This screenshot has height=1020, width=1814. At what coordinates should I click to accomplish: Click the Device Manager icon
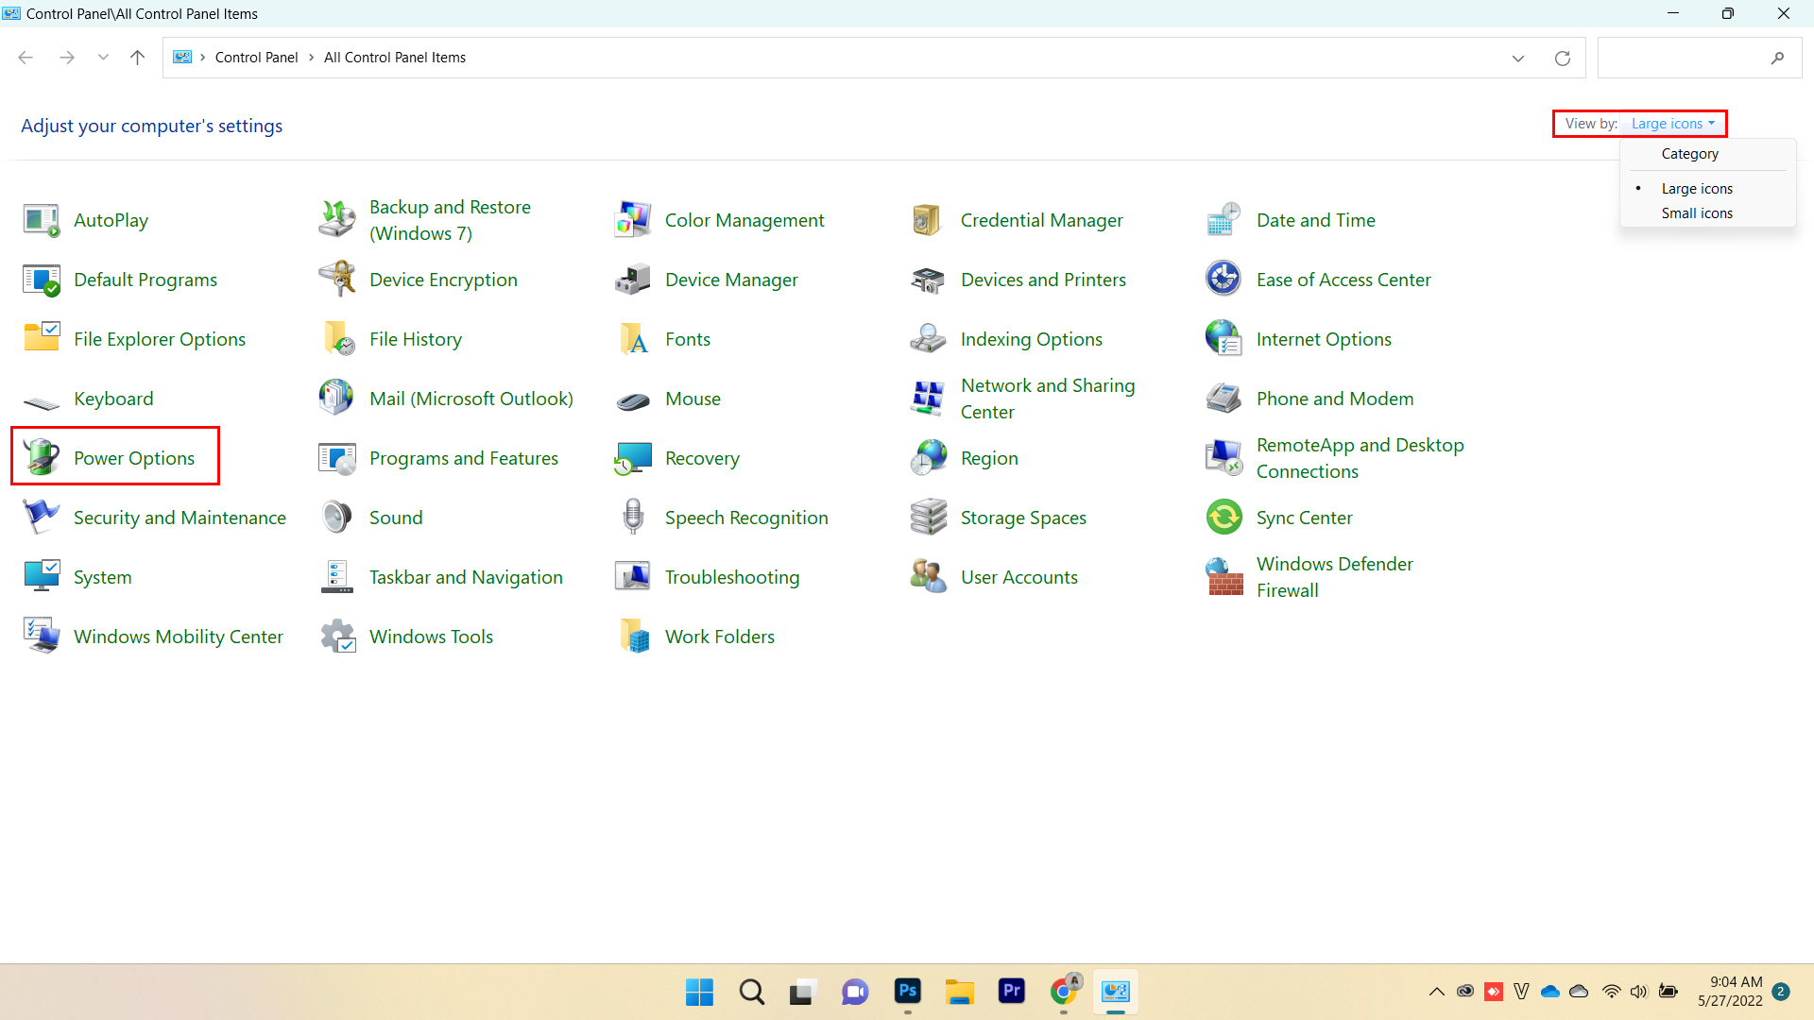633,280
